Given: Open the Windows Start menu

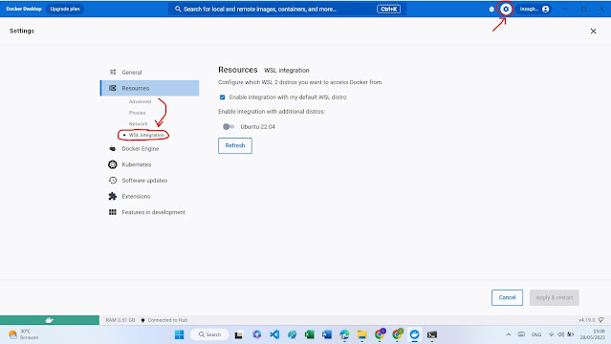Looking at the screenshot, I should pyautogui.click(x=179, y=334).
